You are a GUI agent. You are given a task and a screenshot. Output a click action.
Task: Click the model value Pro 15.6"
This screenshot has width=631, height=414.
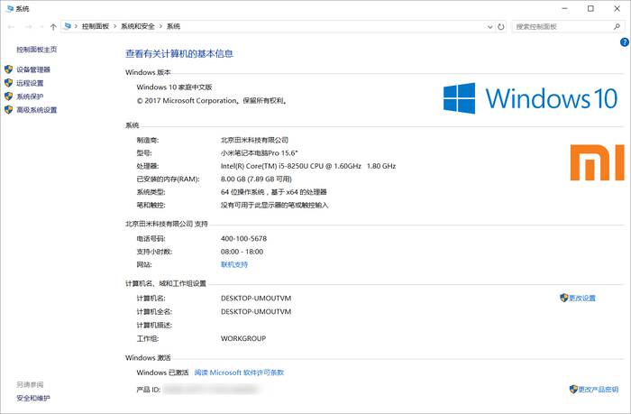(260, 153)
